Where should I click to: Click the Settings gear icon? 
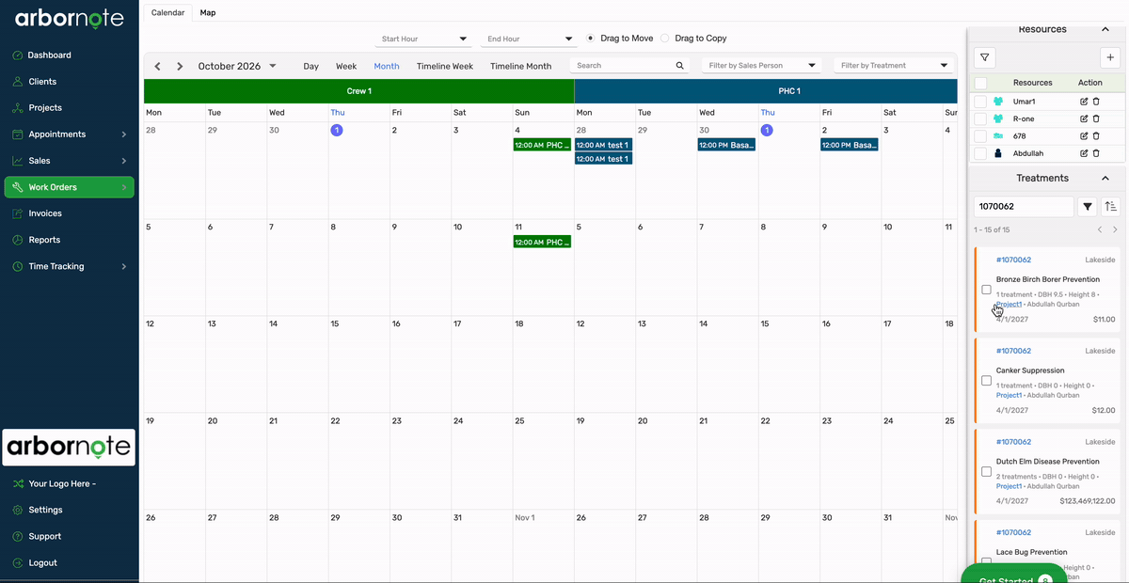(18, 510)
